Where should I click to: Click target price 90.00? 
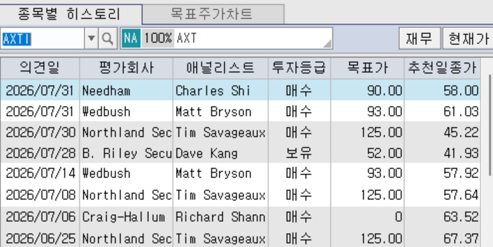[x=384, y=91]
